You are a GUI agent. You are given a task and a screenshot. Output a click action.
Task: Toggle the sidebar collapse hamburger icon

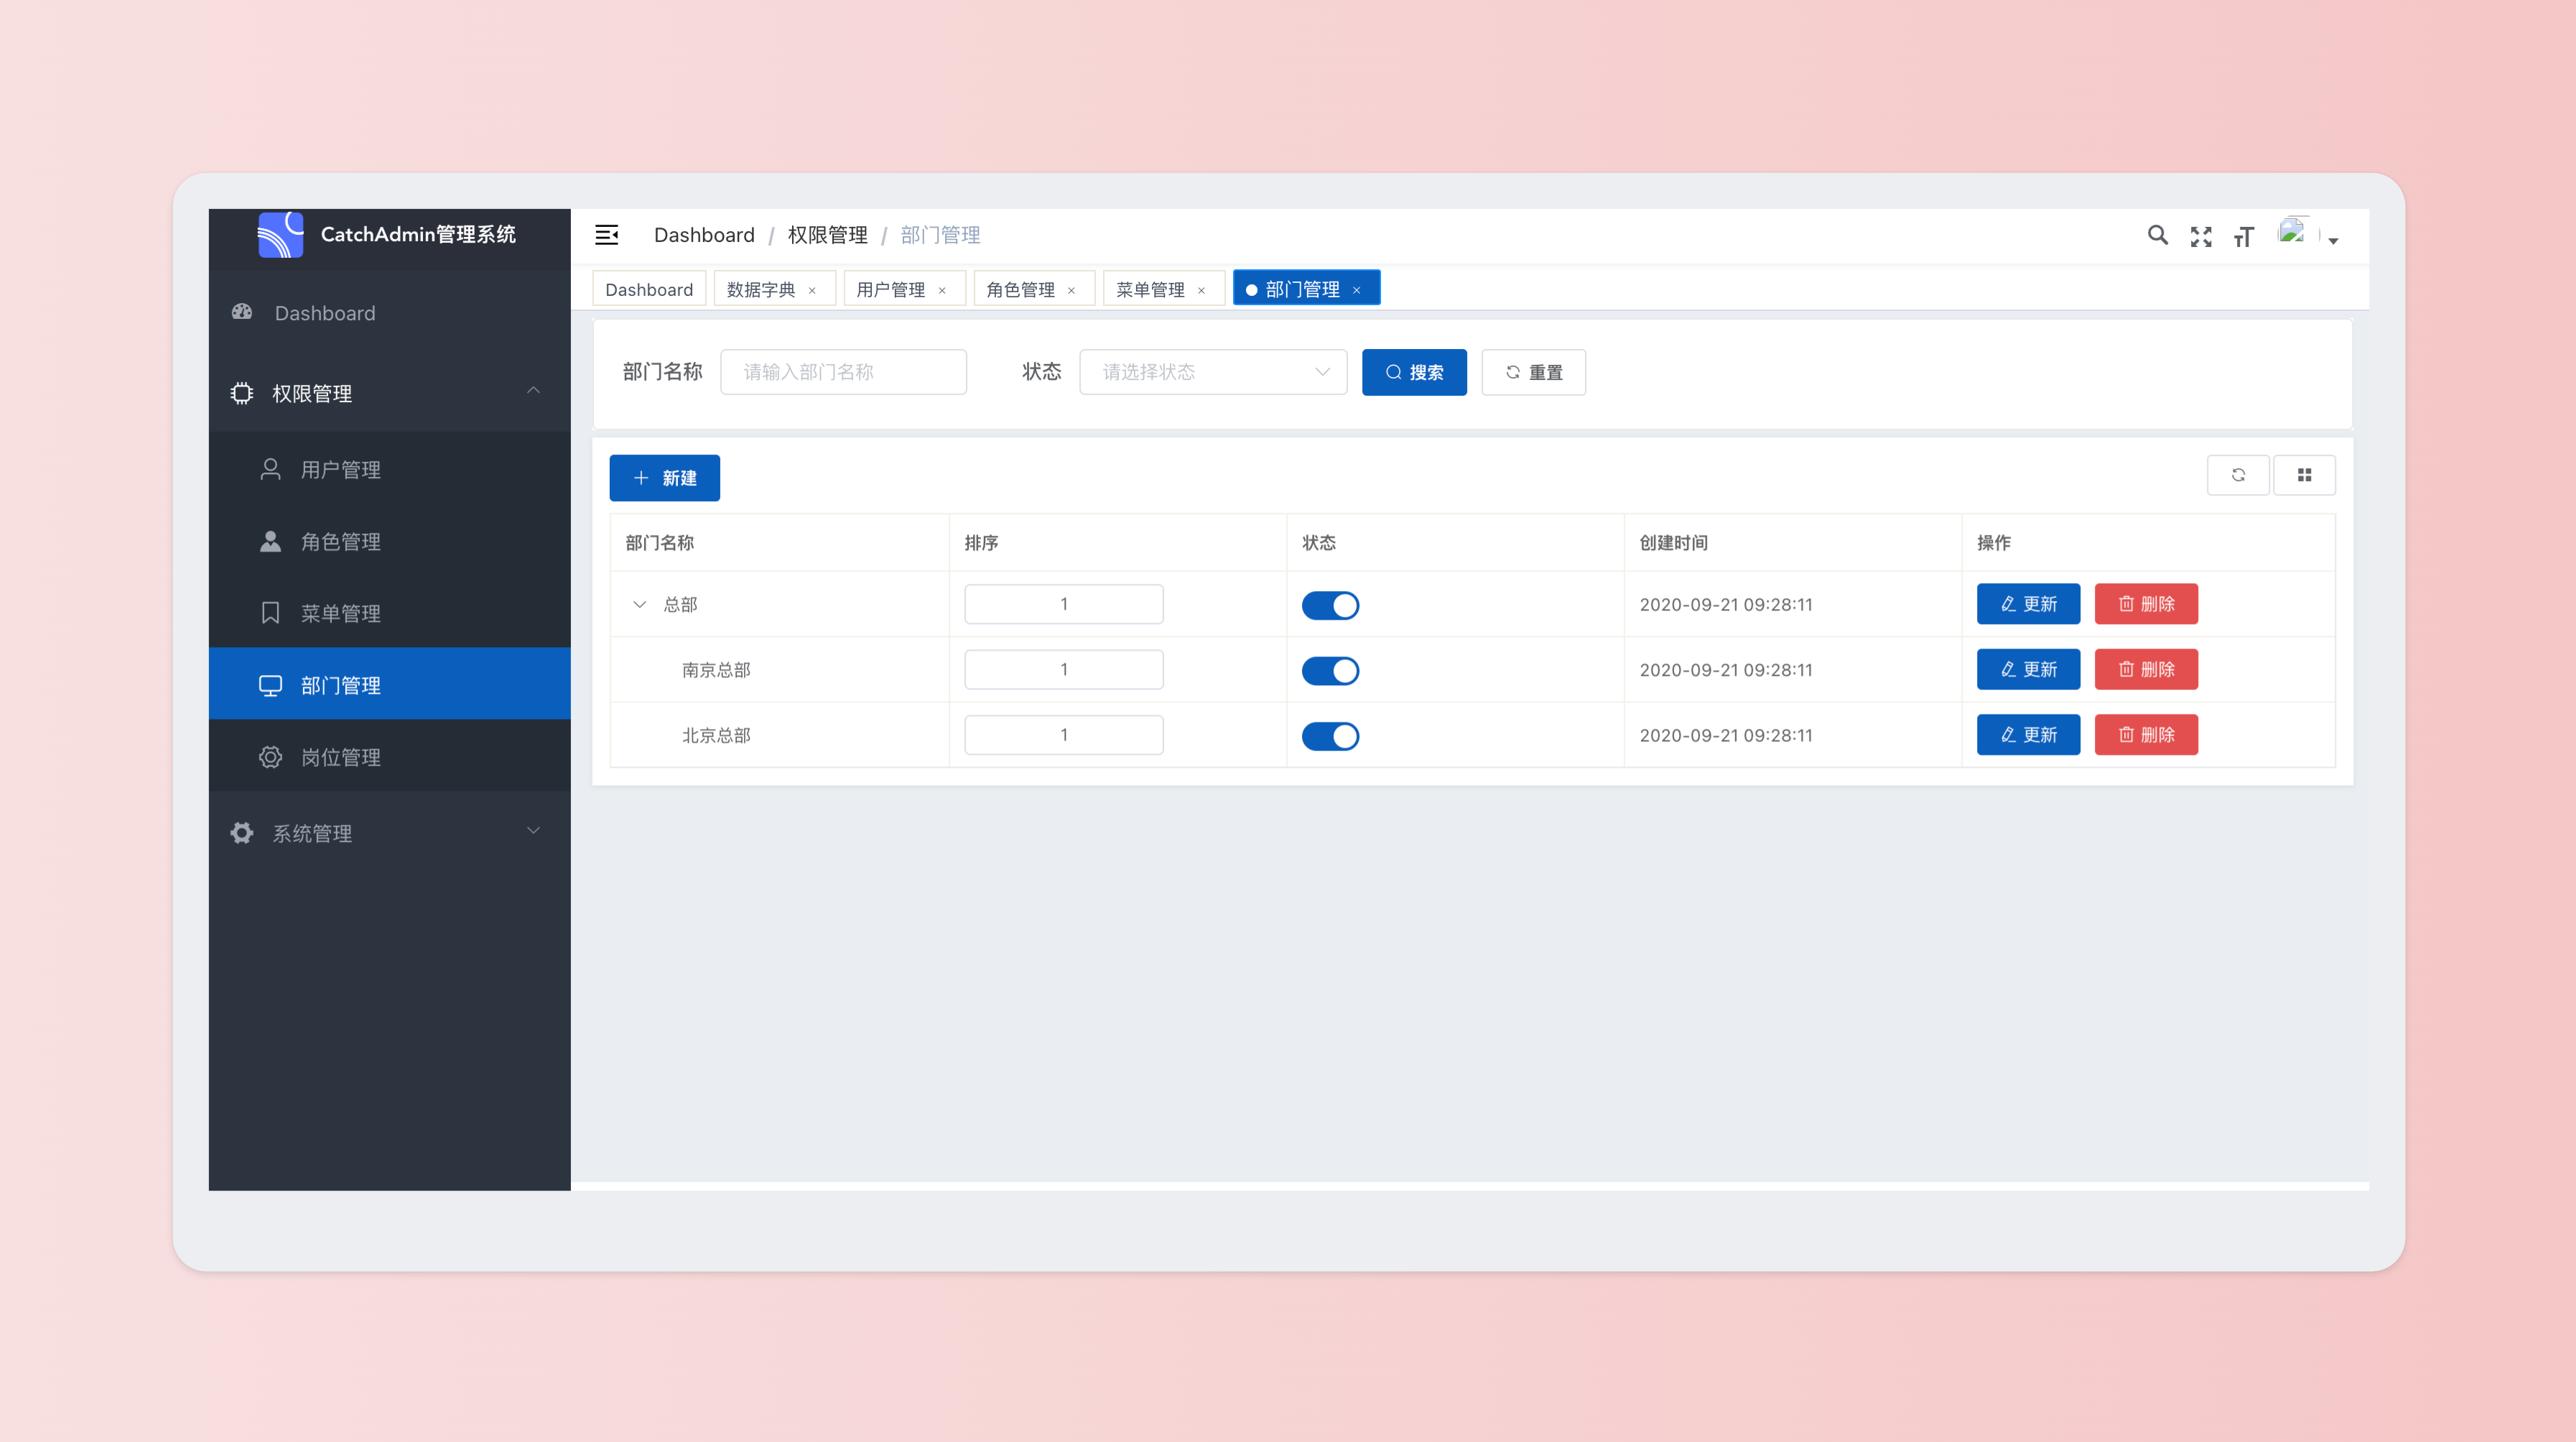(x=607, y=235)
